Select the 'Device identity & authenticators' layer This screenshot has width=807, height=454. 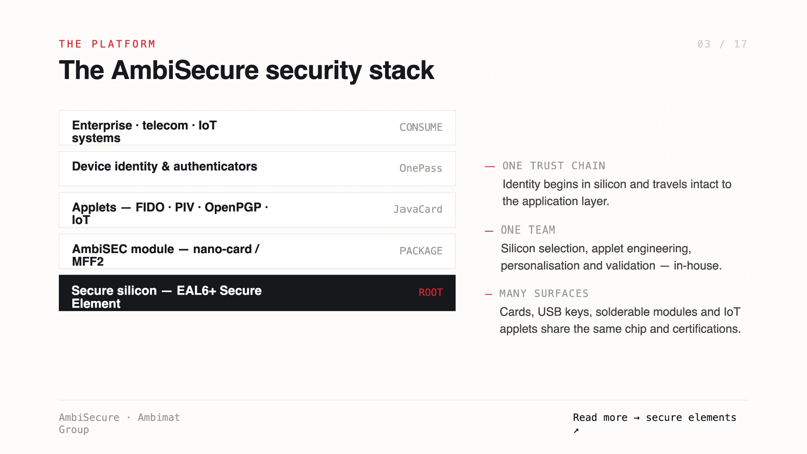(x=257, y=169)
